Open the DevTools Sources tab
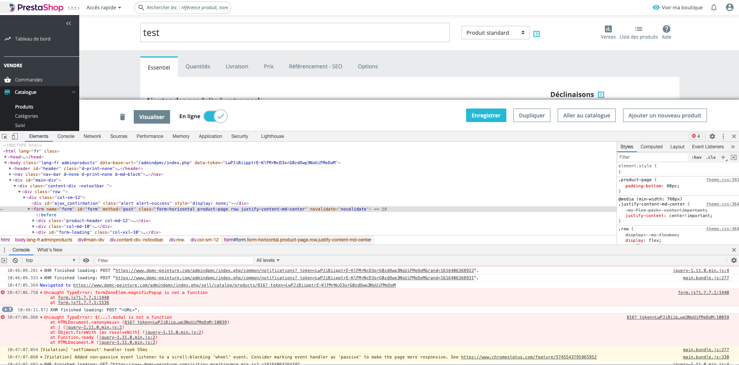 coord(119,136)
